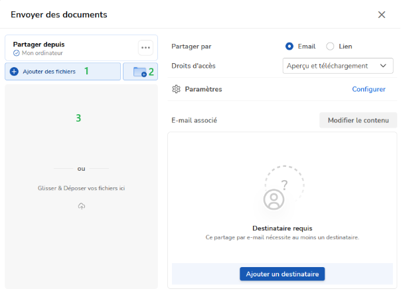Screen dimensions: 401x293
Task: Click the Destinataire requis heading
Action: click(x=282, y=229)
